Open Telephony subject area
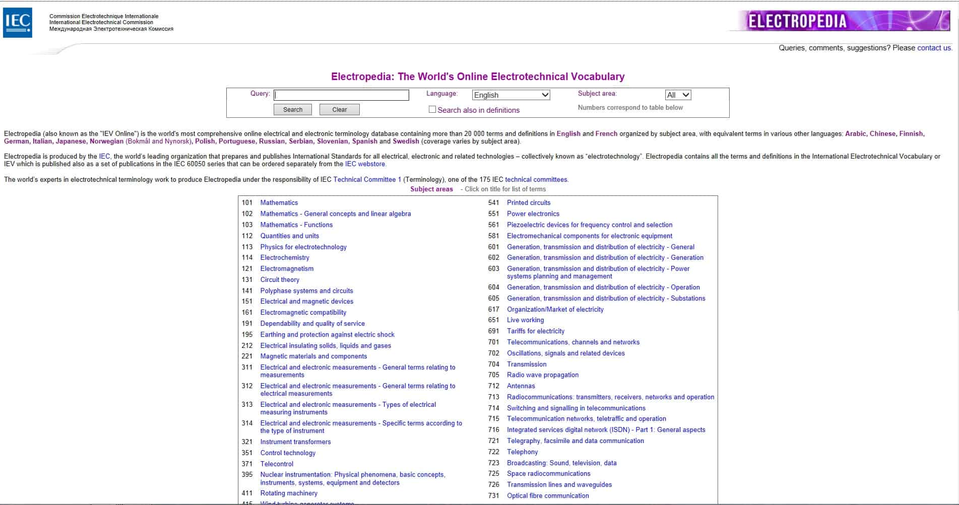 click(523, 452)
